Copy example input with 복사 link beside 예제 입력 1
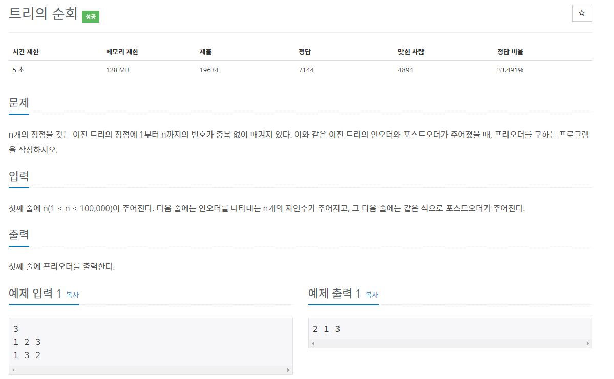Image resolution: width=614 pixels, height=379 pixels. pos(72,295)
